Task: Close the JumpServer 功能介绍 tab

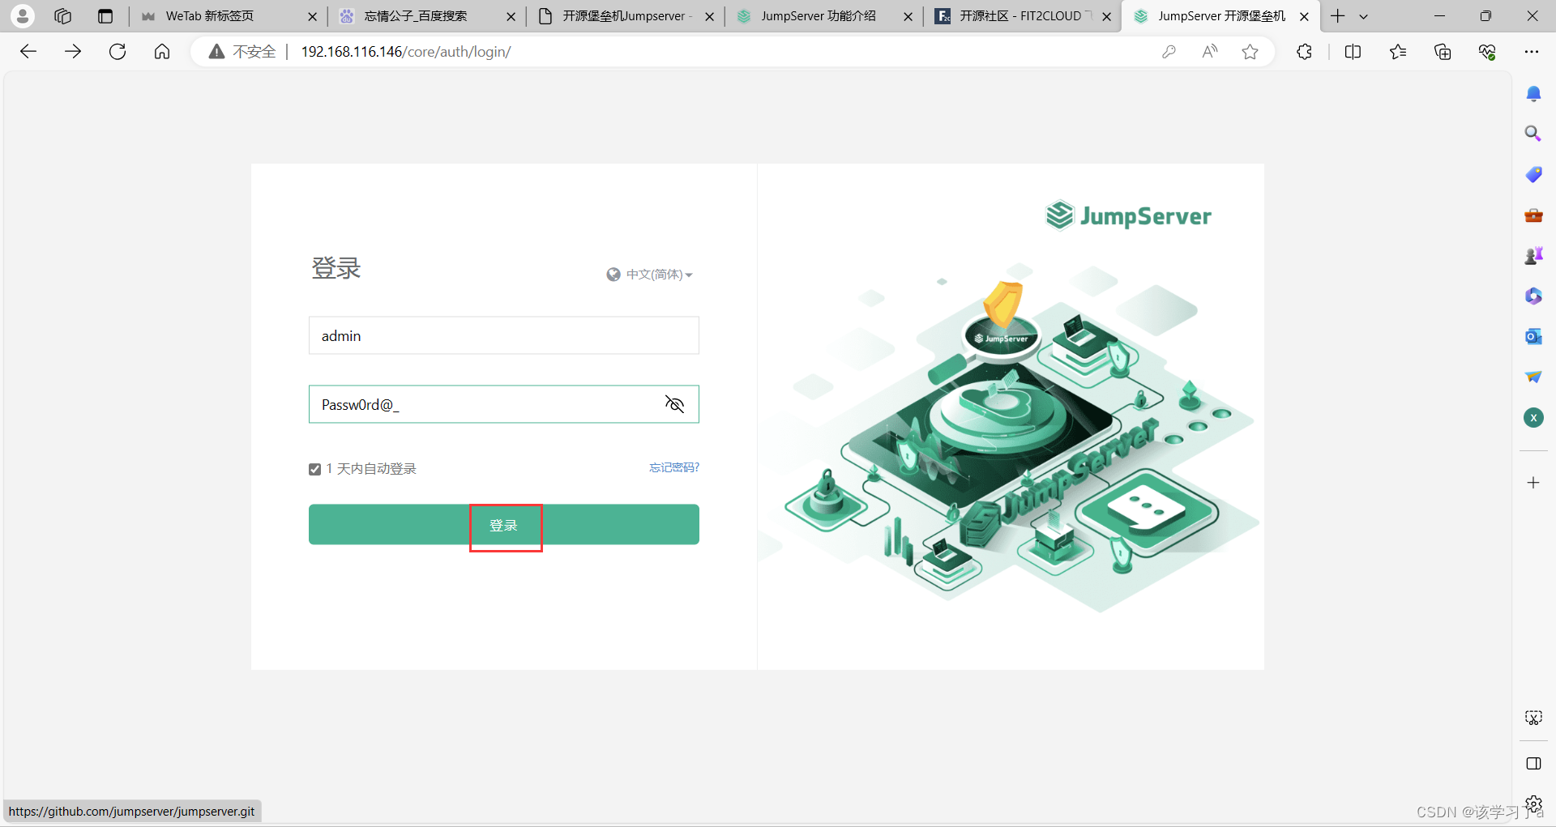Action: [908, 16]
